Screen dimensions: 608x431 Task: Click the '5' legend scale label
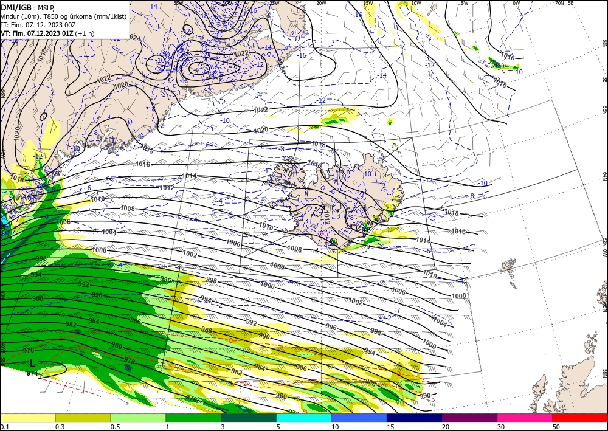278,427
